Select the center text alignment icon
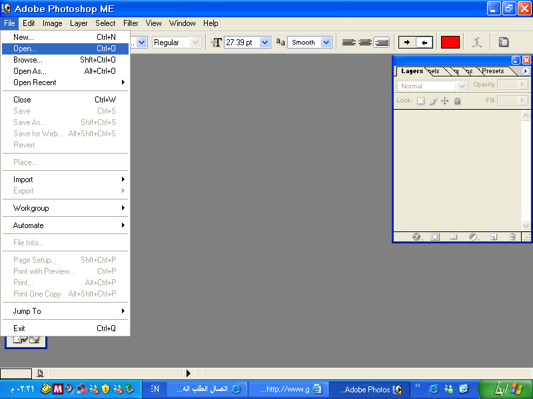 [364, 43]
